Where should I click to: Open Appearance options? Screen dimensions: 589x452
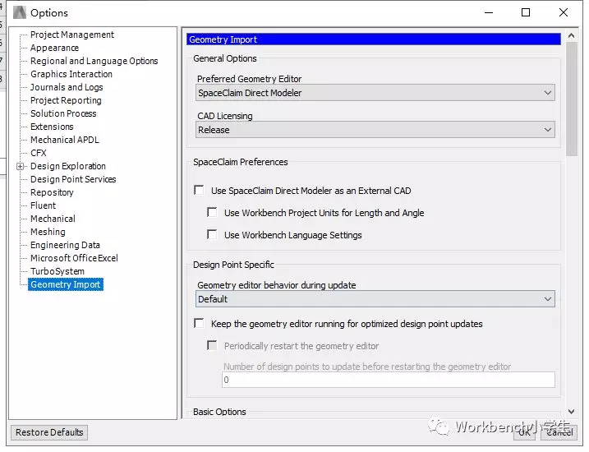54,48
